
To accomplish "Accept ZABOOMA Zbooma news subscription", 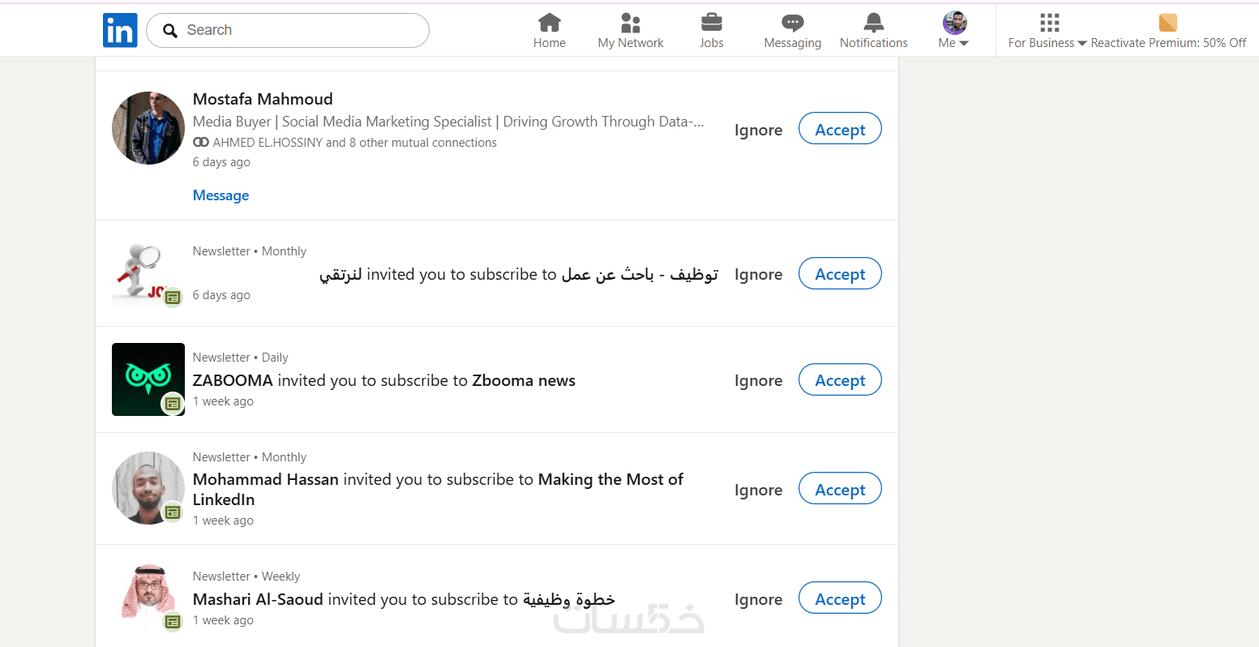I will pyautogui.click(x=840, y=380).
